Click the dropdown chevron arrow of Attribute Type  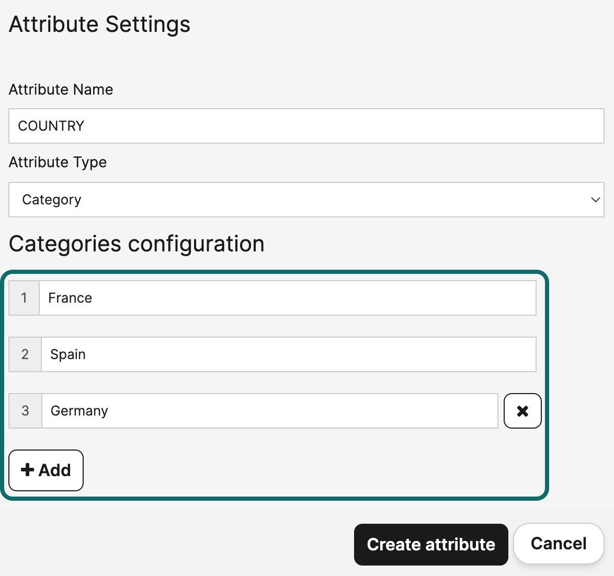[x=595, y=200]
